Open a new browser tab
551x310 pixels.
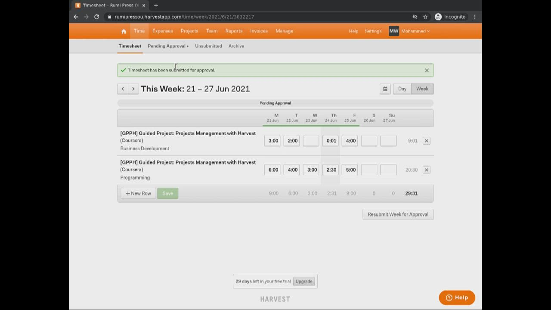[x=156, y=5]
